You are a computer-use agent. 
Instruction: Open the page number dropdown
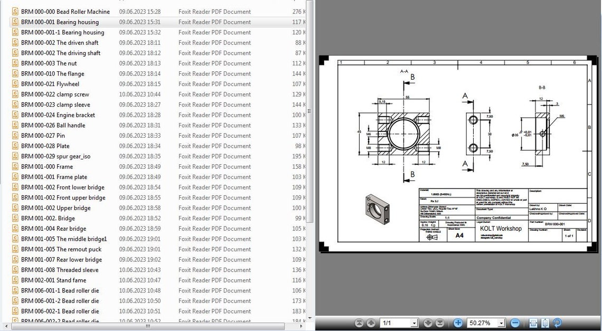pos(415,323)
